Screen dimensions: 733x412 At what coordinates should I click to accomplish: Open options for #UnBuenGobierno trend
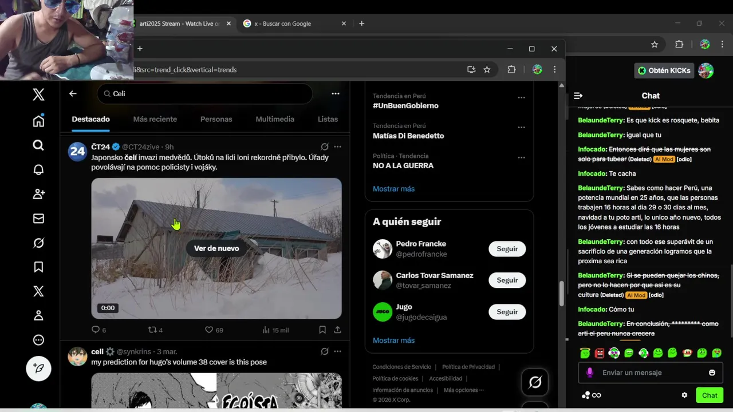[x=521, y=97]
